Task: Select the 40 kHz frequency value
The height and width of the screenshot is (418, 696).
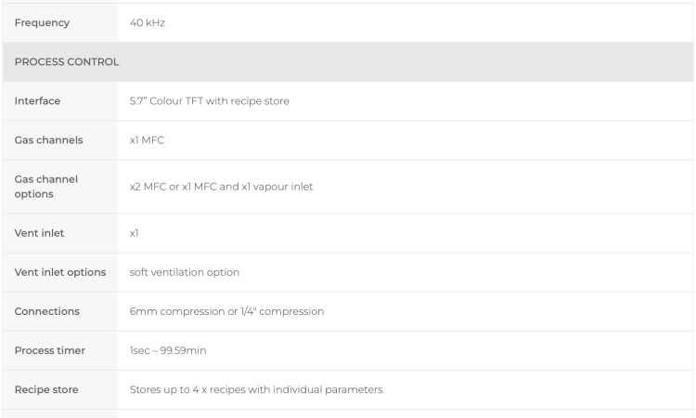Action: point(148,22)
